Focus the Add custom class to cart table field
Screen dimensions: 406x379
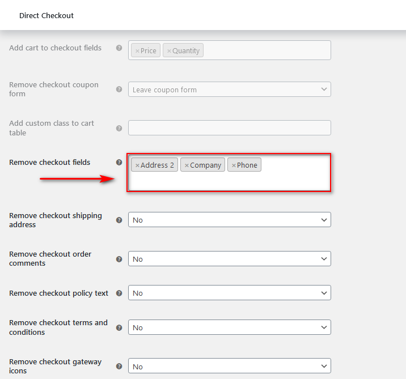(230, 127)
